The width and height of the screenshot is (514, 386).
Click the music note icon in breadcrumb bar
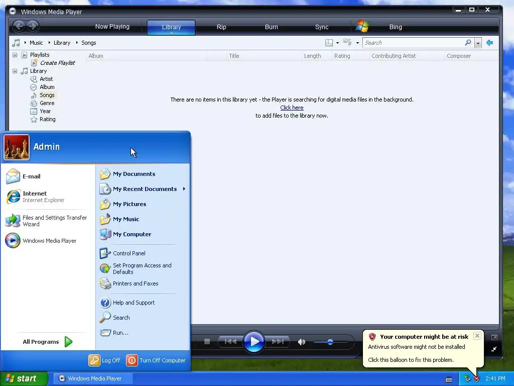click(x=16, y=43)
